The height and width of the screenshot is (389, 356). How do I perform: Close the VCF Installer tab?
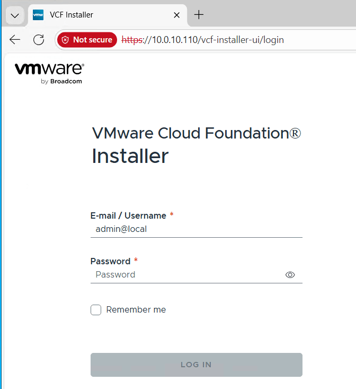[177, 15]
